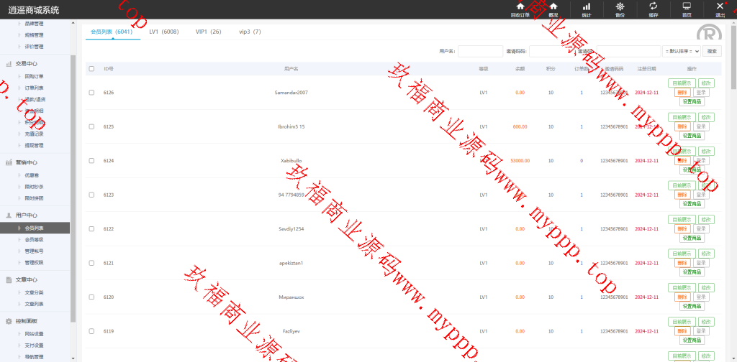Click the 用户名 search input field

click(480, 51)
